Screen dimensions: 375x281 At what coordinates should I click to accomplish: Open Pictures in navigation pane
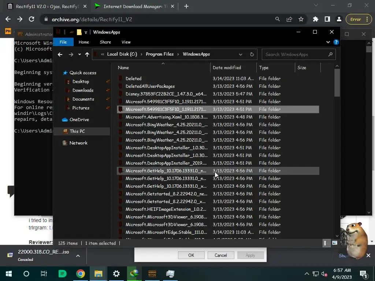click(x=81, y=108)
